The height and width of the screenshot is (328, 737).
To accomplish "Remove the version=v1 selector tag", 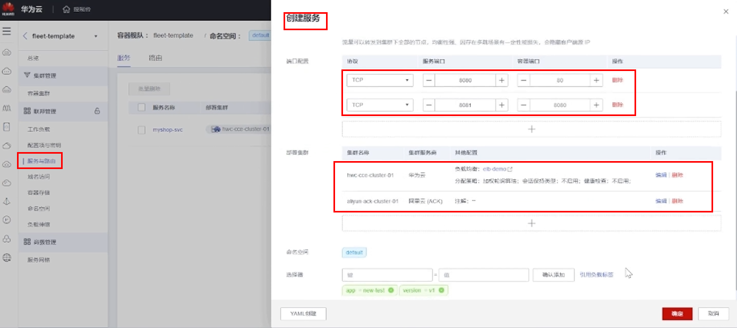I will coord(441,290).
